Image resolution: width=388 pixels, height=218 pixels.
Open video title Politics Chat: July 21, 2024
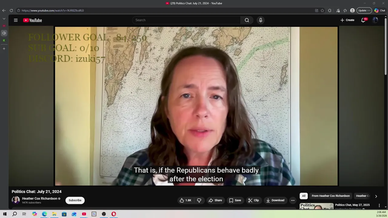[36, 192]
